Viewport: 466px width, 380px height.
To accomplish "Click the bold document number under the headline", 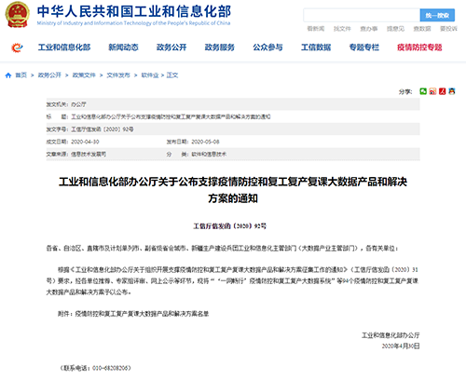I will click(230, 226).
